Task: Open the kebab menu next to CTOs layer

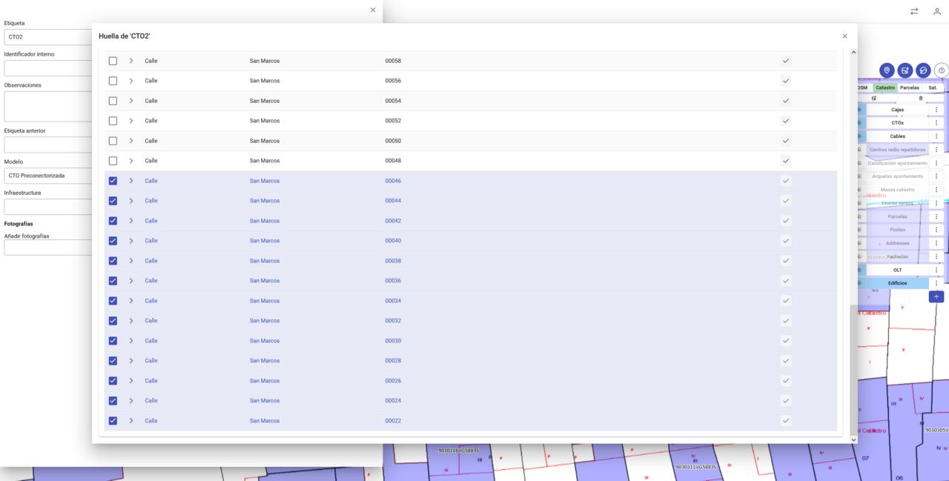Action: [x=936, y=123]
